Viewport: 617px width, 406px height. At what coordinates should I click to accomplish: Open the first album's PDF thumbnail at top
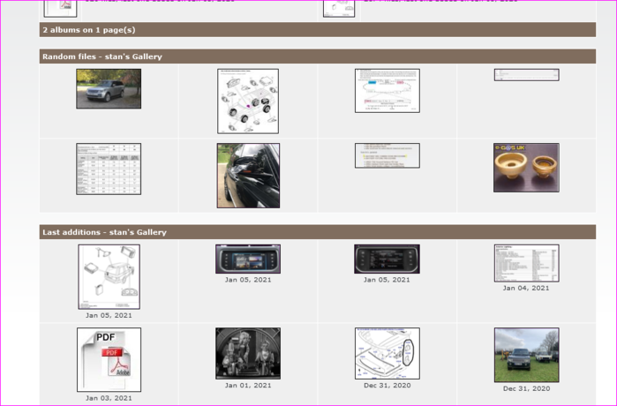60,8
